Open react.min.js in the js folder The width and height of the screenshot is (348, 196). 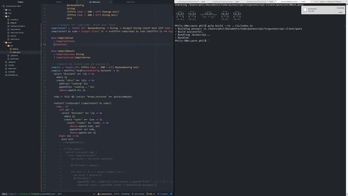pyautogui.click(x=15, y=39)
